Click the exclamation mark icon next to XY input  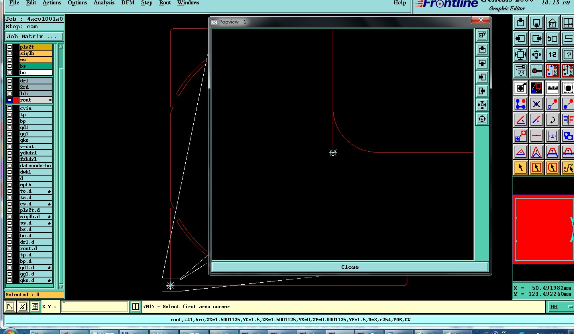[x=136, y=307]
